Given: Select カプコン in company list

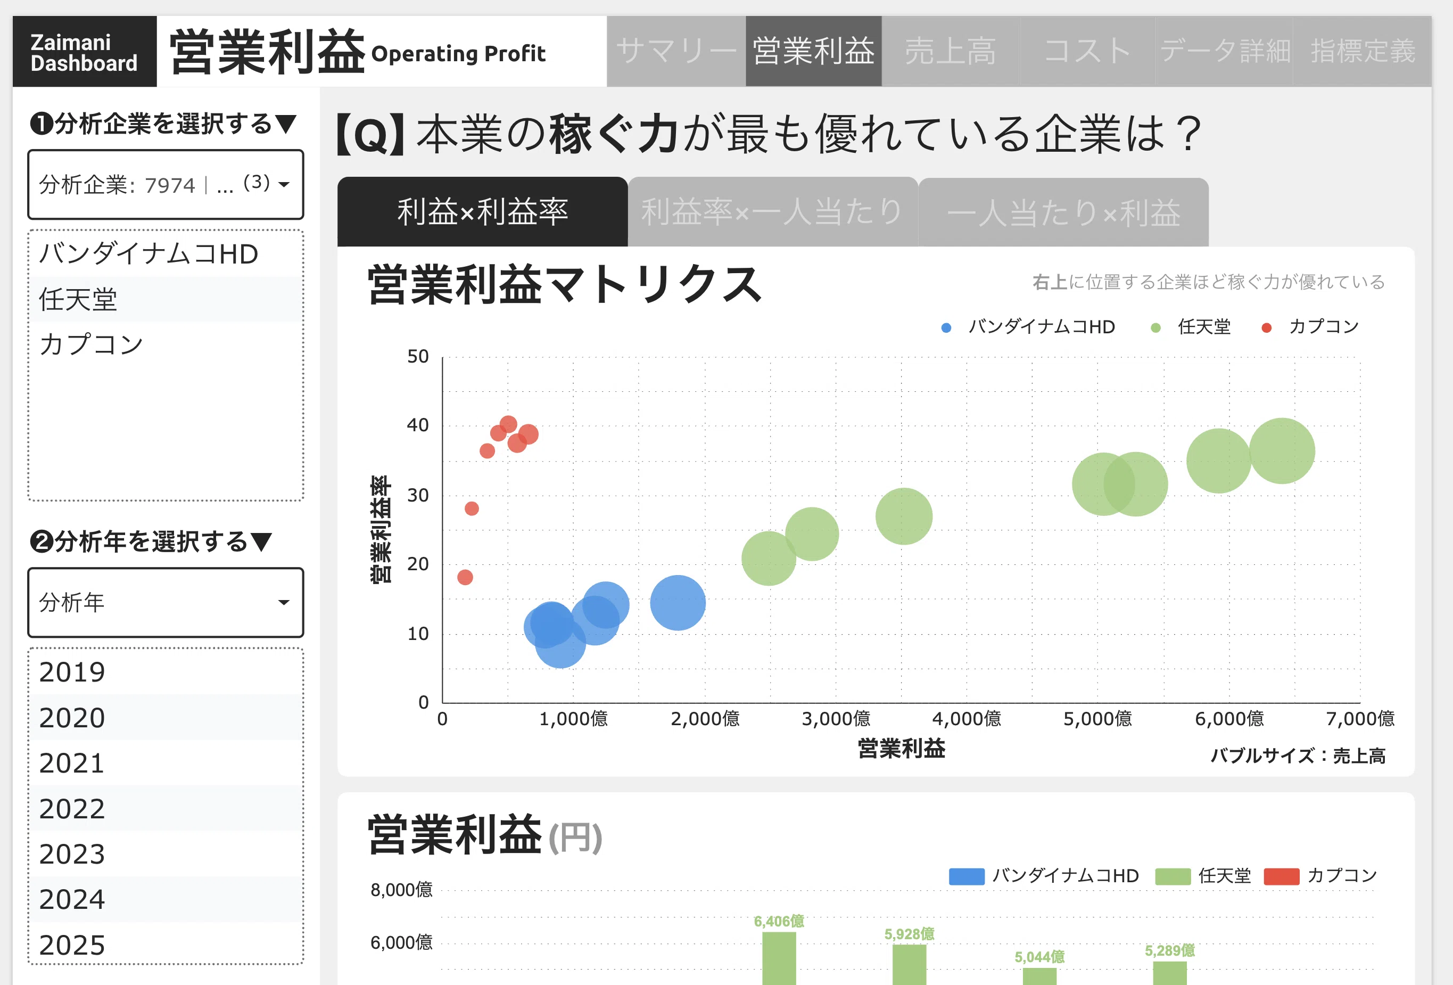Looking at the screenshot, I should tap(166, 344).
